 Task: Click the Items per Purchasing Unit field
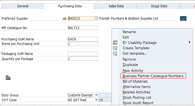83,44
